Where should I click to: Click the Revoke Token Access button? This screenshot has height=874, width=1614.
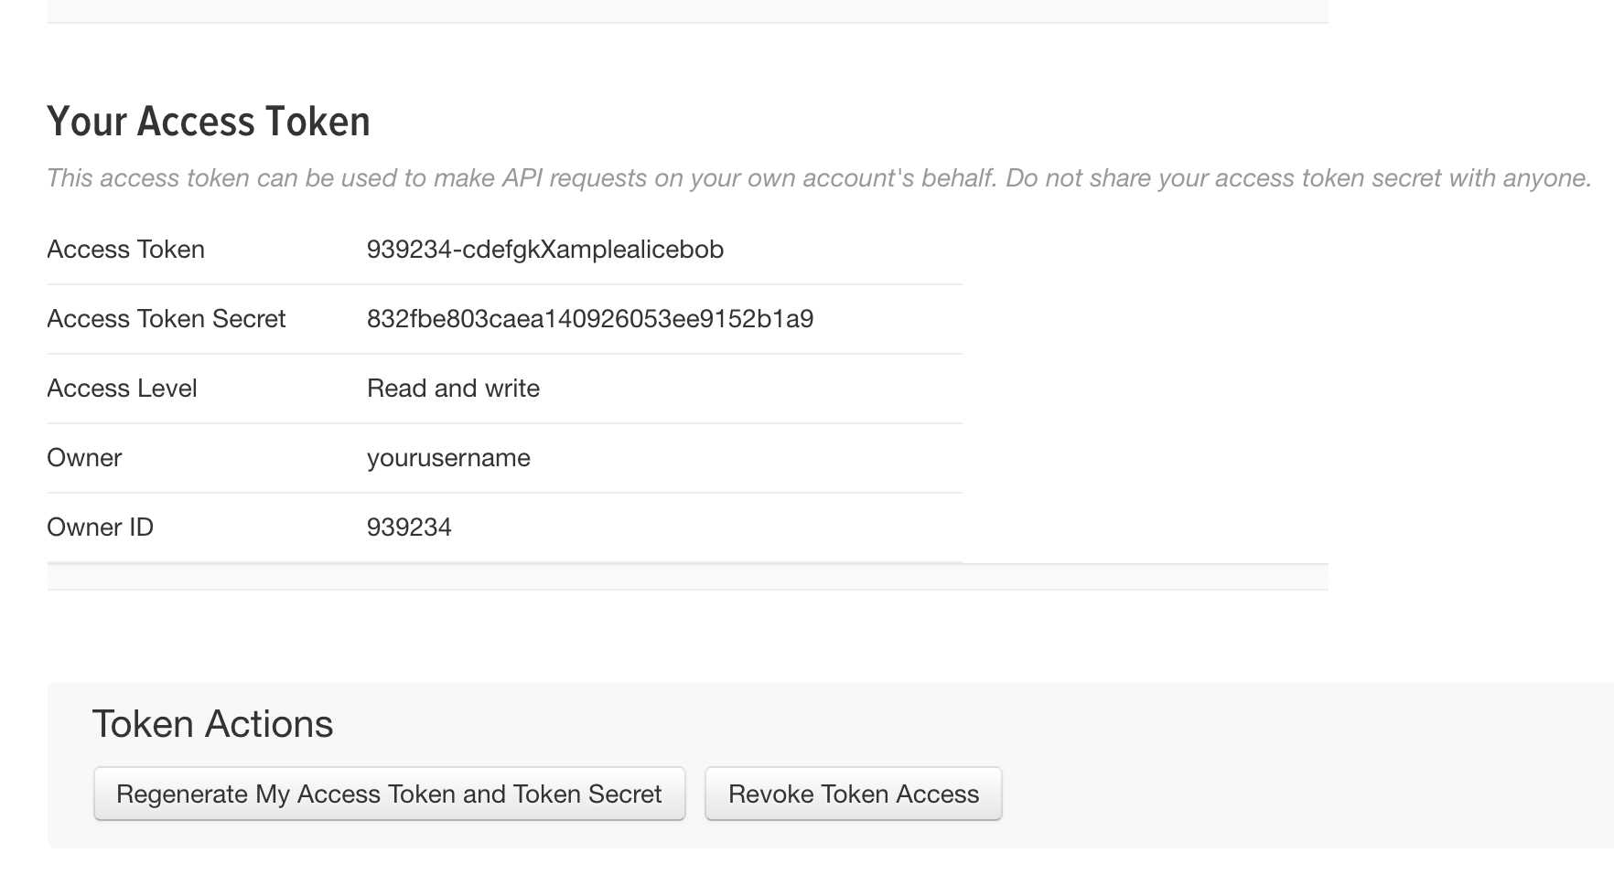[x=853, y=794]
